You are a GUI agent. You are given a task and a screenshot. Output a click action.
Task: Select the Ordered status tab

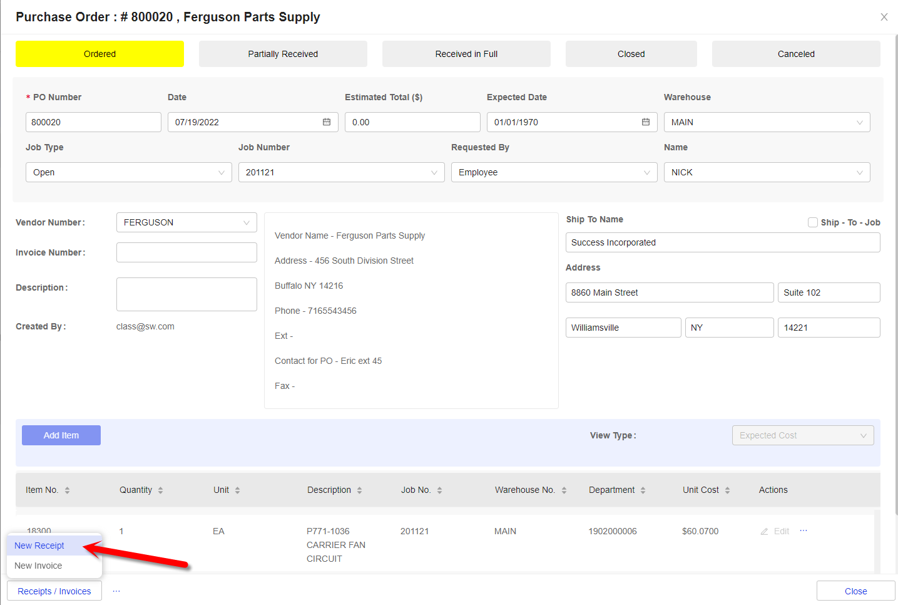click(99, 54)
